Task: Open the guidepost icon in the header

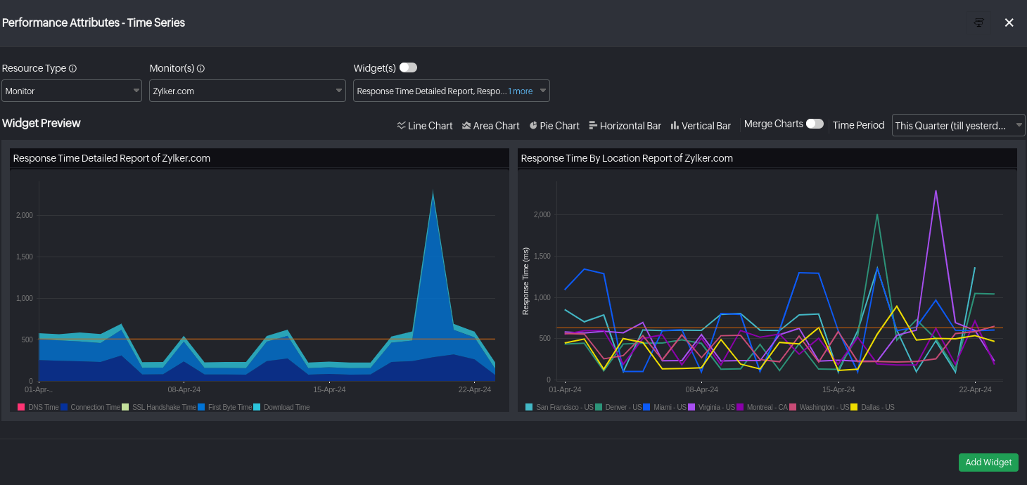Action: tap(978, 22)
